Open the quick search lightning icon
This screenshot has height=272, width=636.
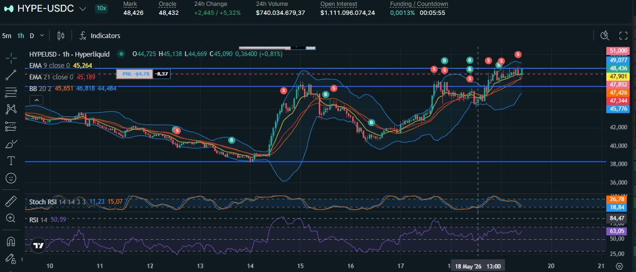(x=605, y=35)
